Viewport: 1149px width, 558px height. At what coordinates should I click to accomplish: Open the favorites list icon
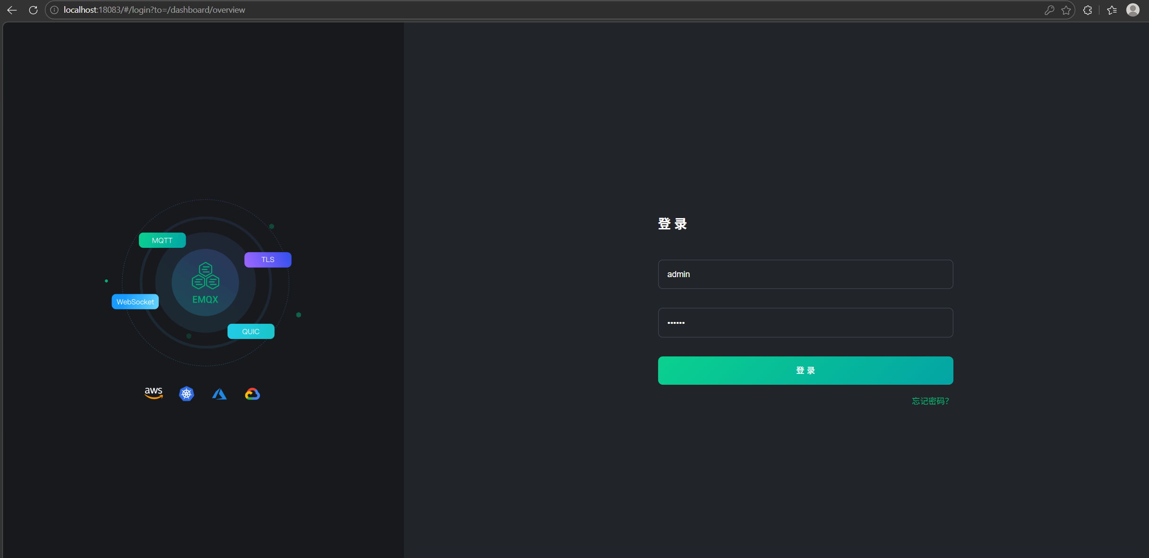pos(1112,10)
